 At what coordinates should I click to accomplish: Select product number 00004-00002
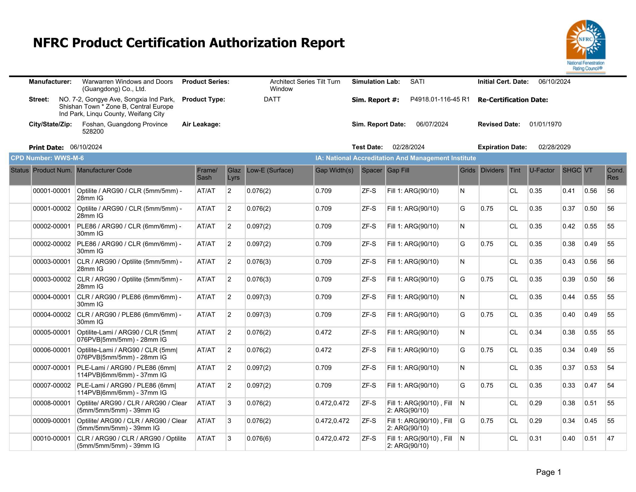(x=52, y=315)
